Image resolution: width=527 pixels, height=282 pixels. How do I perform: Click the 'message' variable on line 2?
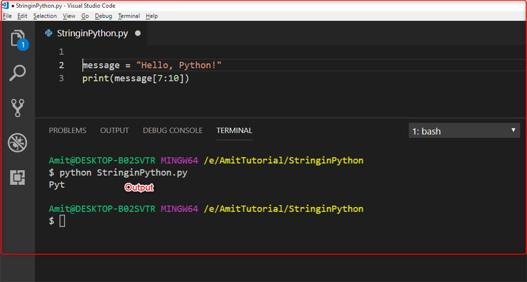(x=101, y=65)
